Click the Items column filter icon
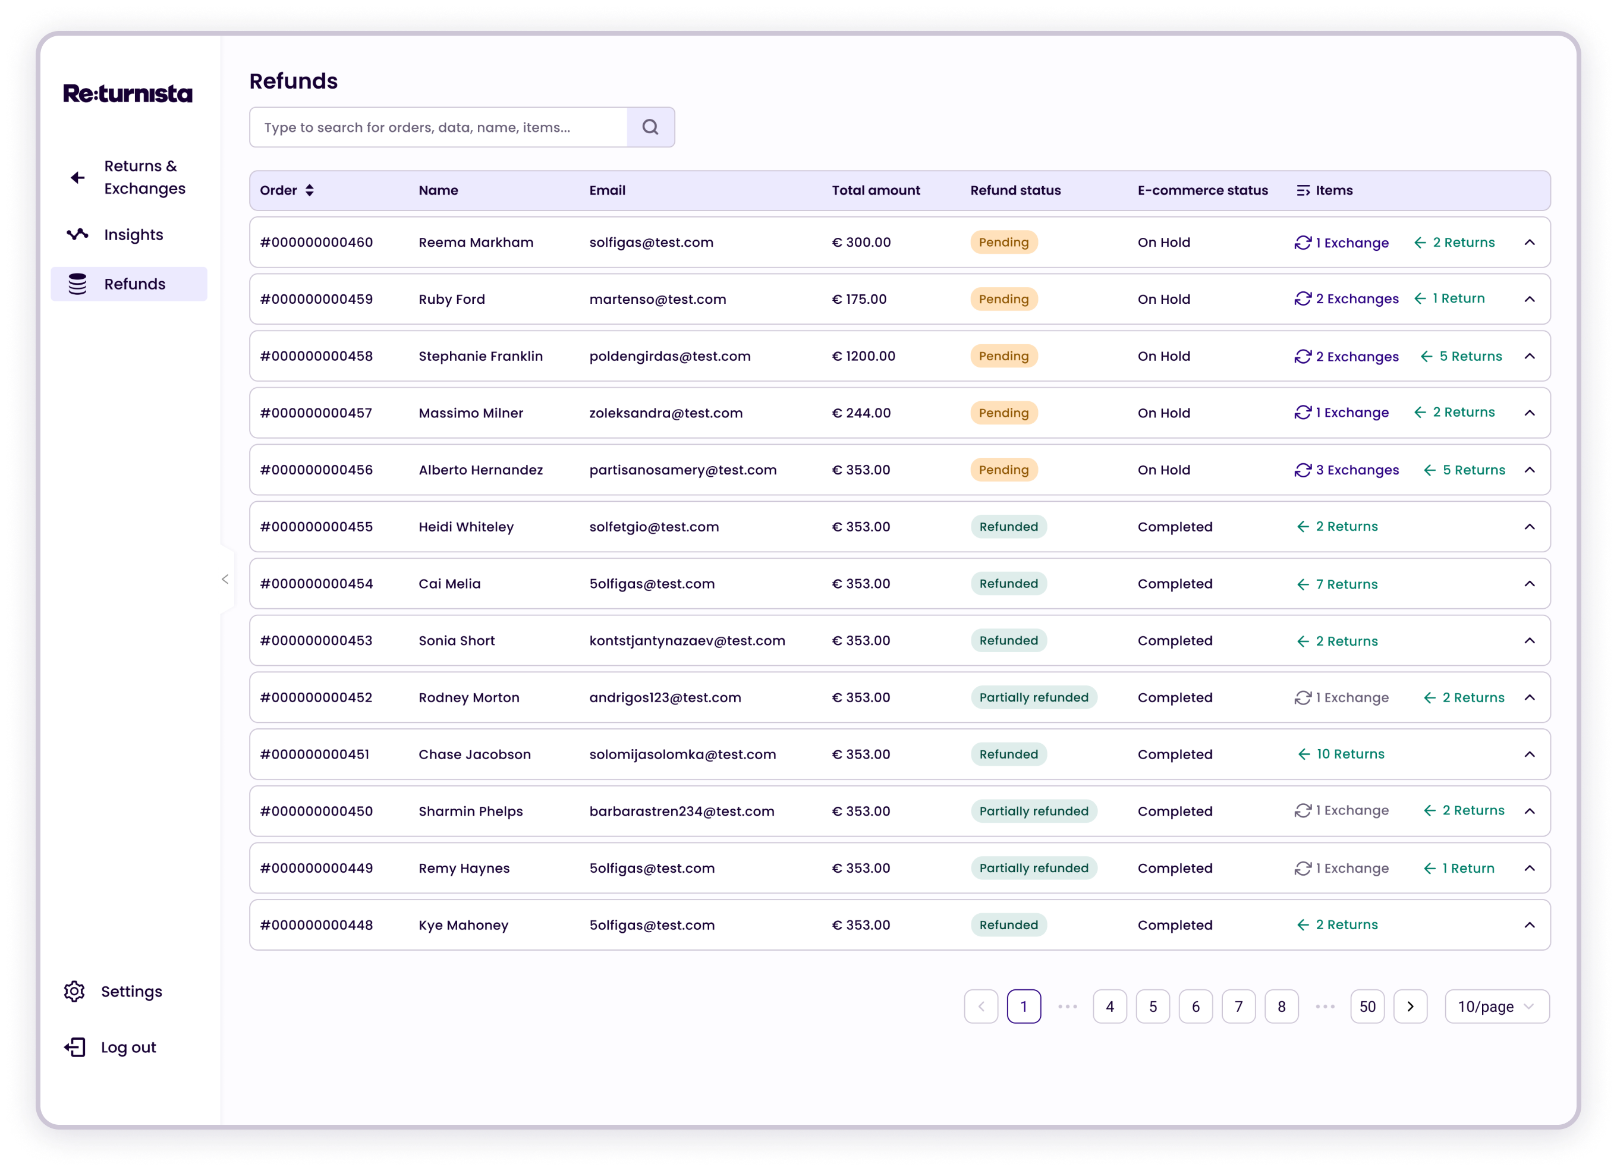The height and width of the screenshot is (1170, 1617). 1303,190
